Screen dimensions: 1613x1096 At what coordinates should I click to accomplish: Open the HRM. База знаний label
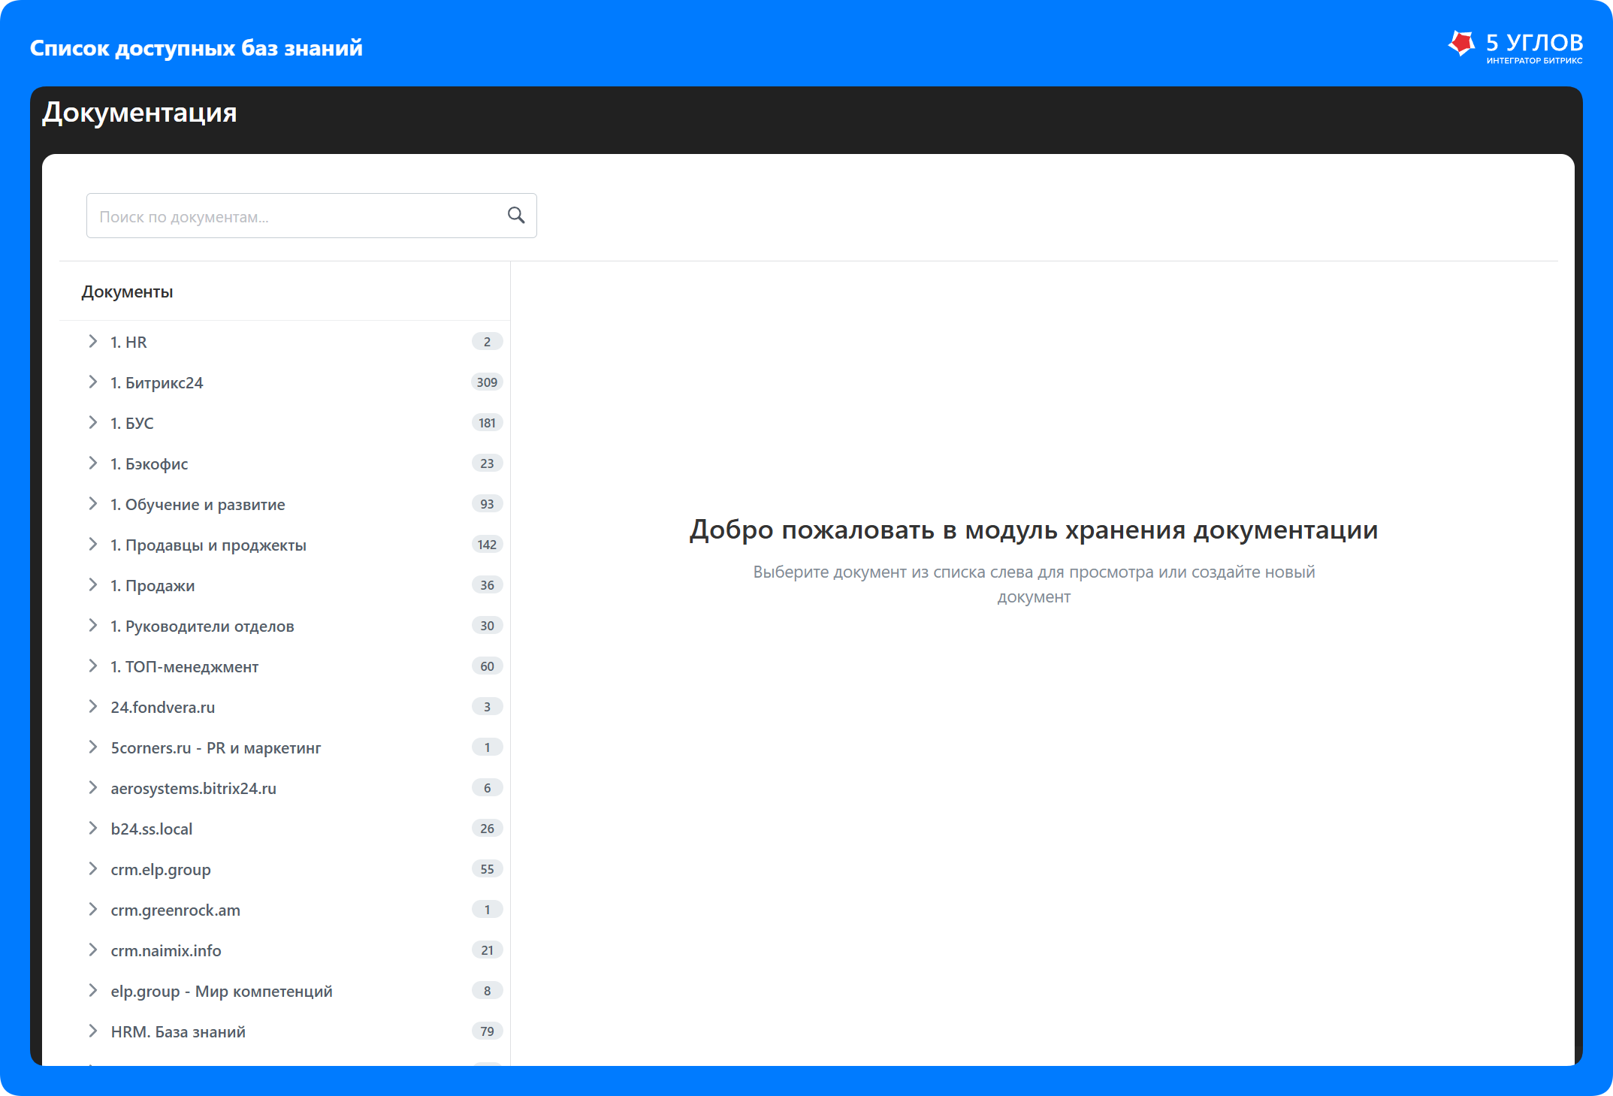coord(178,1031)
